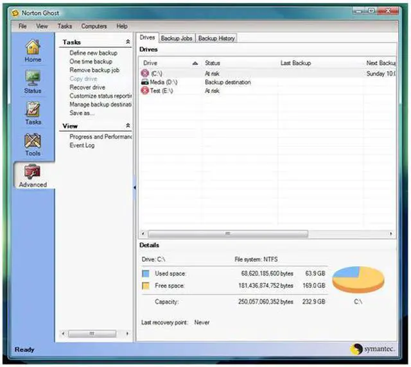Open the Event Log view
The height and width of the screenshot is (367, 411).
pyautogui.click(x=82, y=146)
